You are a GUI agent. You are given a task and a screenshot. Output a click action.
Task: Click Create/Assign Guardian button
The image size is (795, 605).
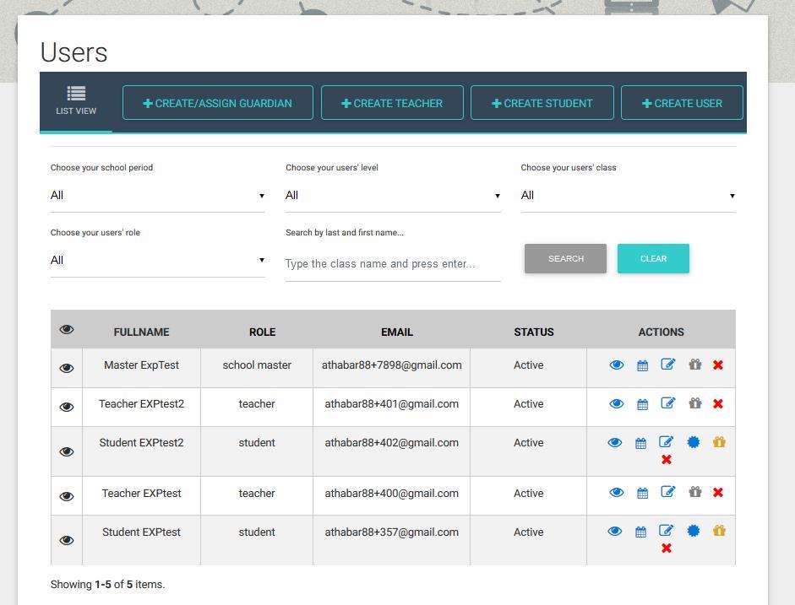[218, 103]
